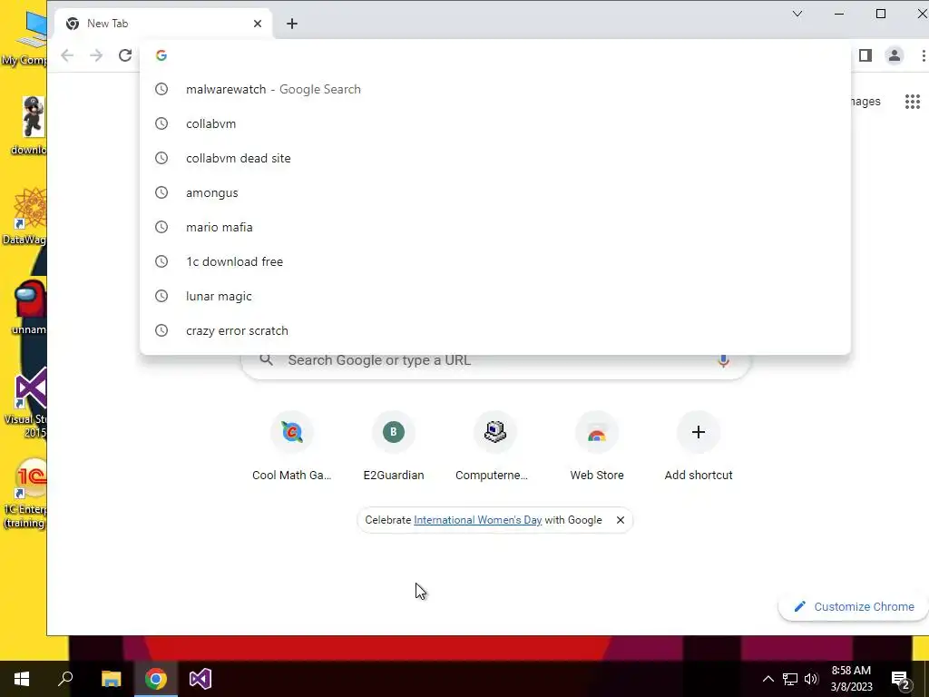Open the International Women's Day link
Screen dimensions: 929x697
477,520
